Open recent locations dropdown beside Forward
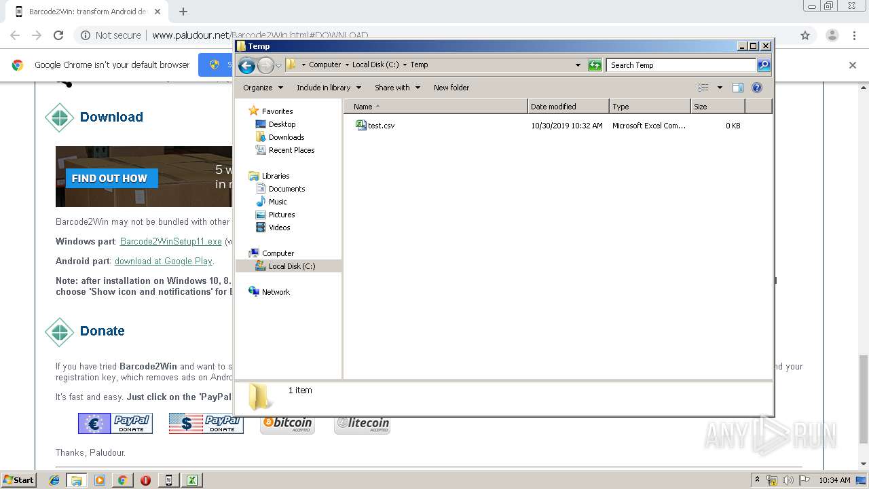 (278, 65)
